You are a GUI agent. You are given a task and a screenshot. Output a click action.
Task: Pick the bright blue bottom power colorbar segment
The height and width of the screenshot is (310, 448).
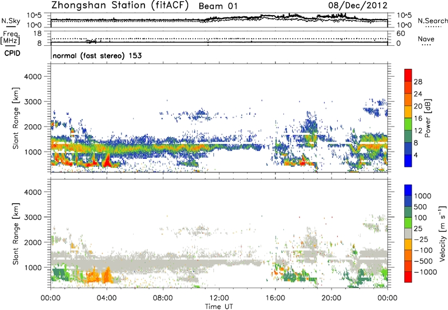(x=408, y=161)
